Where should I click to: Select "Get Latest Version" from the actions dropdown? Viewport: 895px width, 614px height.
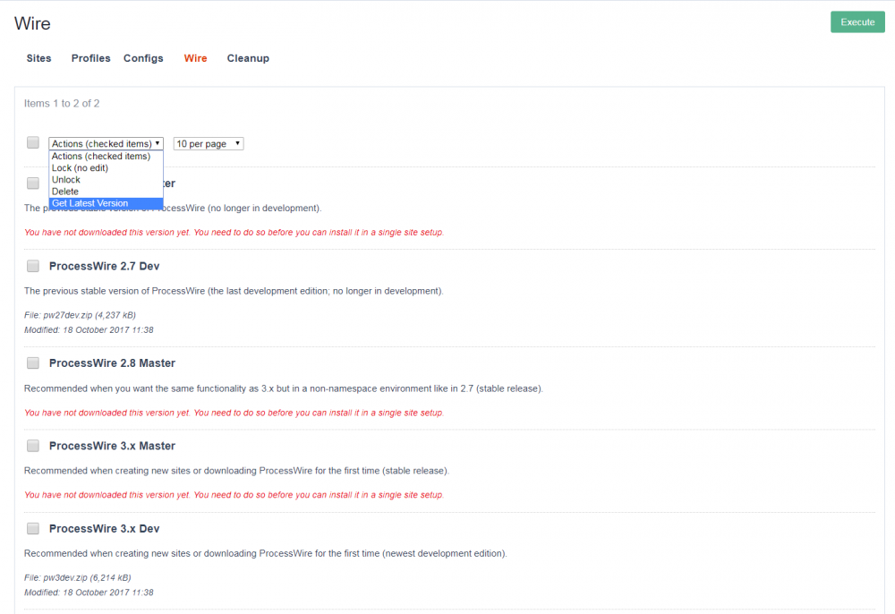tap(89, 202)
